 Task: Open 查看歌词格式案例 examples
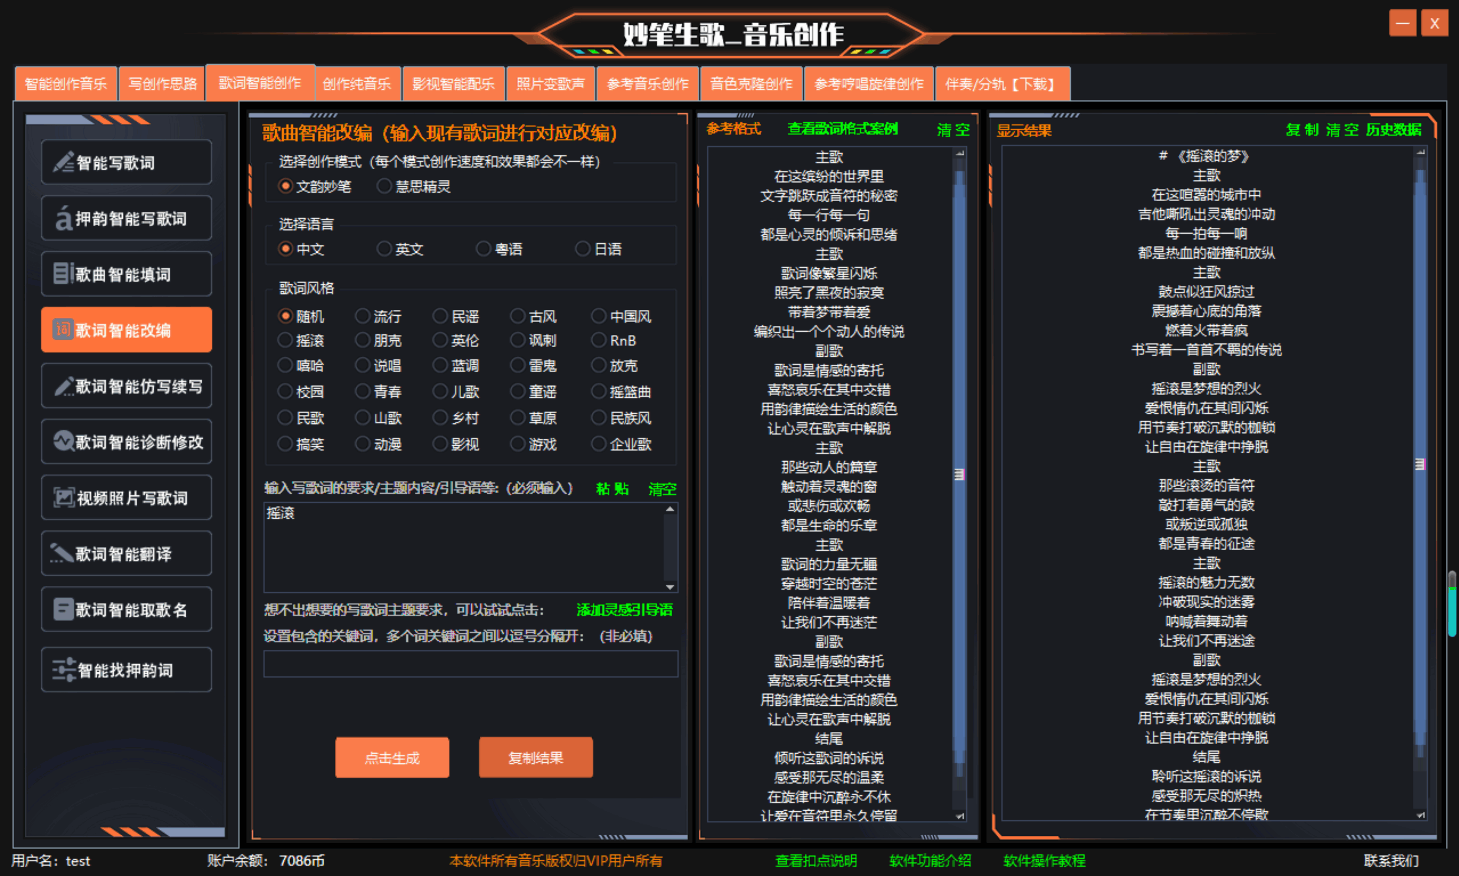(842, 129)
